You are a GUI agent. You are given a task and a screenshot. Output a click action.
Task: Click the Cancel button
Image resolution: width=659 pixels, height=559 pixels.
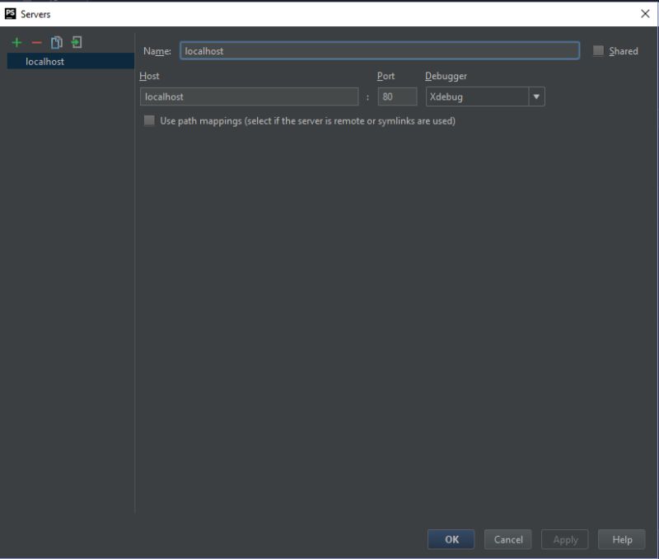[507, 539]
